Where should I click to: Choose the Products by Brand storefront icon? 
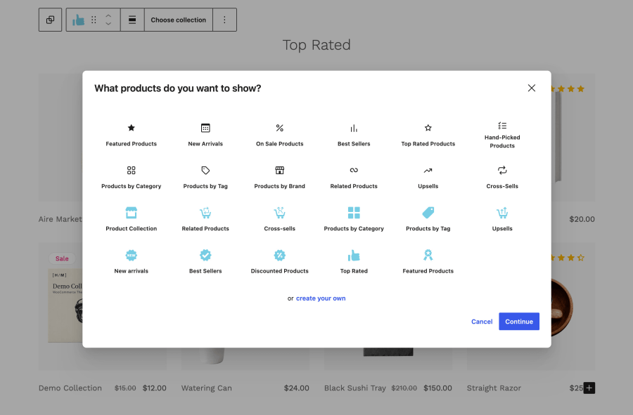(280, 170)
